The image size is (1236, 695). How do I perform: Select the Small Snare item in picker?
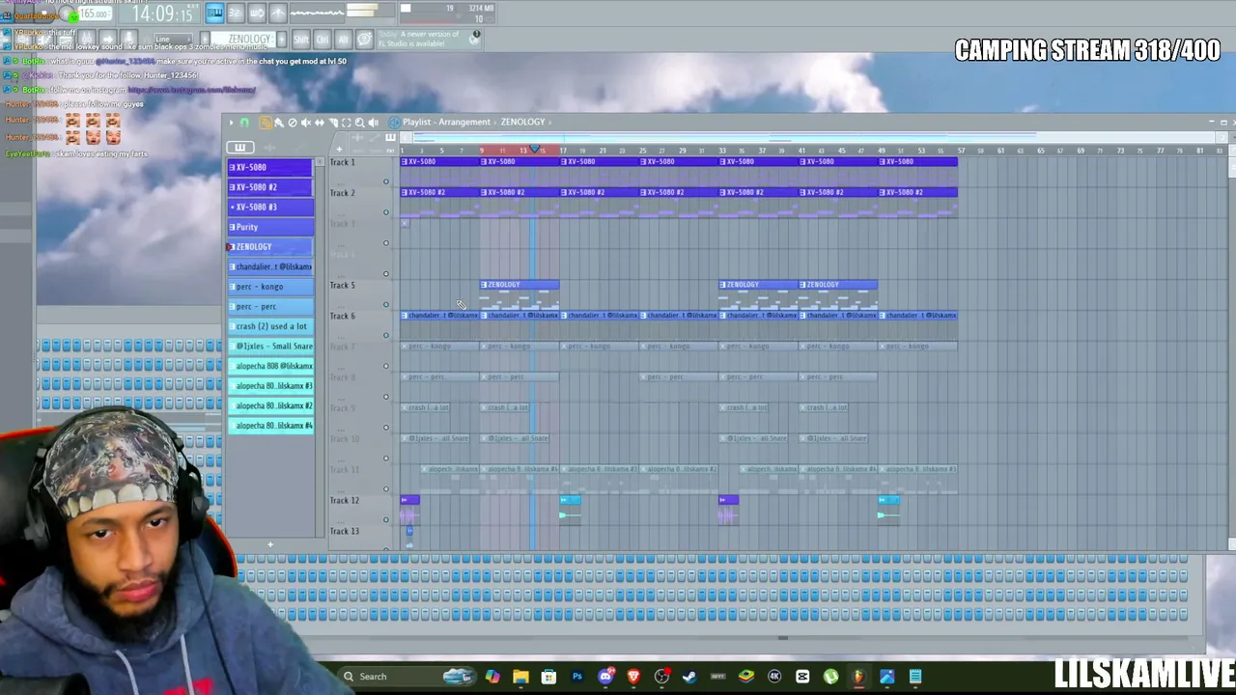click(x=270, y=347)
